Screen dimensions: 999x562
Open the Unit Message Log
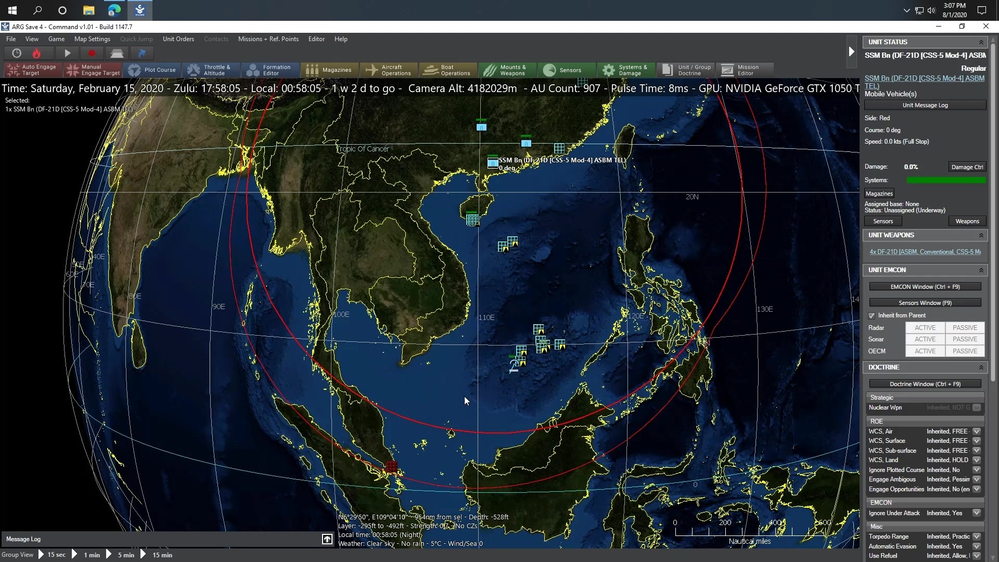925,105
